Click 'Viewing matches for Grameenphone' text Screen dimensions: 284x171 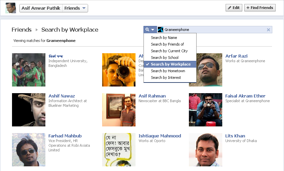(x=44, y=41)
